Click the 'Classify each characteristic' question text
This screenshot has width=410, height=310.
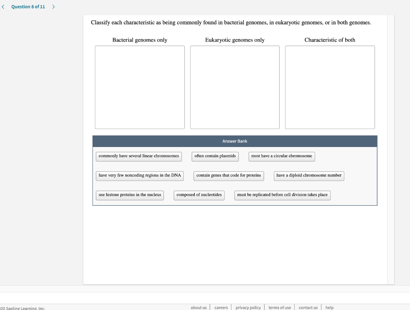pyautogui.click(x=231, y=23)
